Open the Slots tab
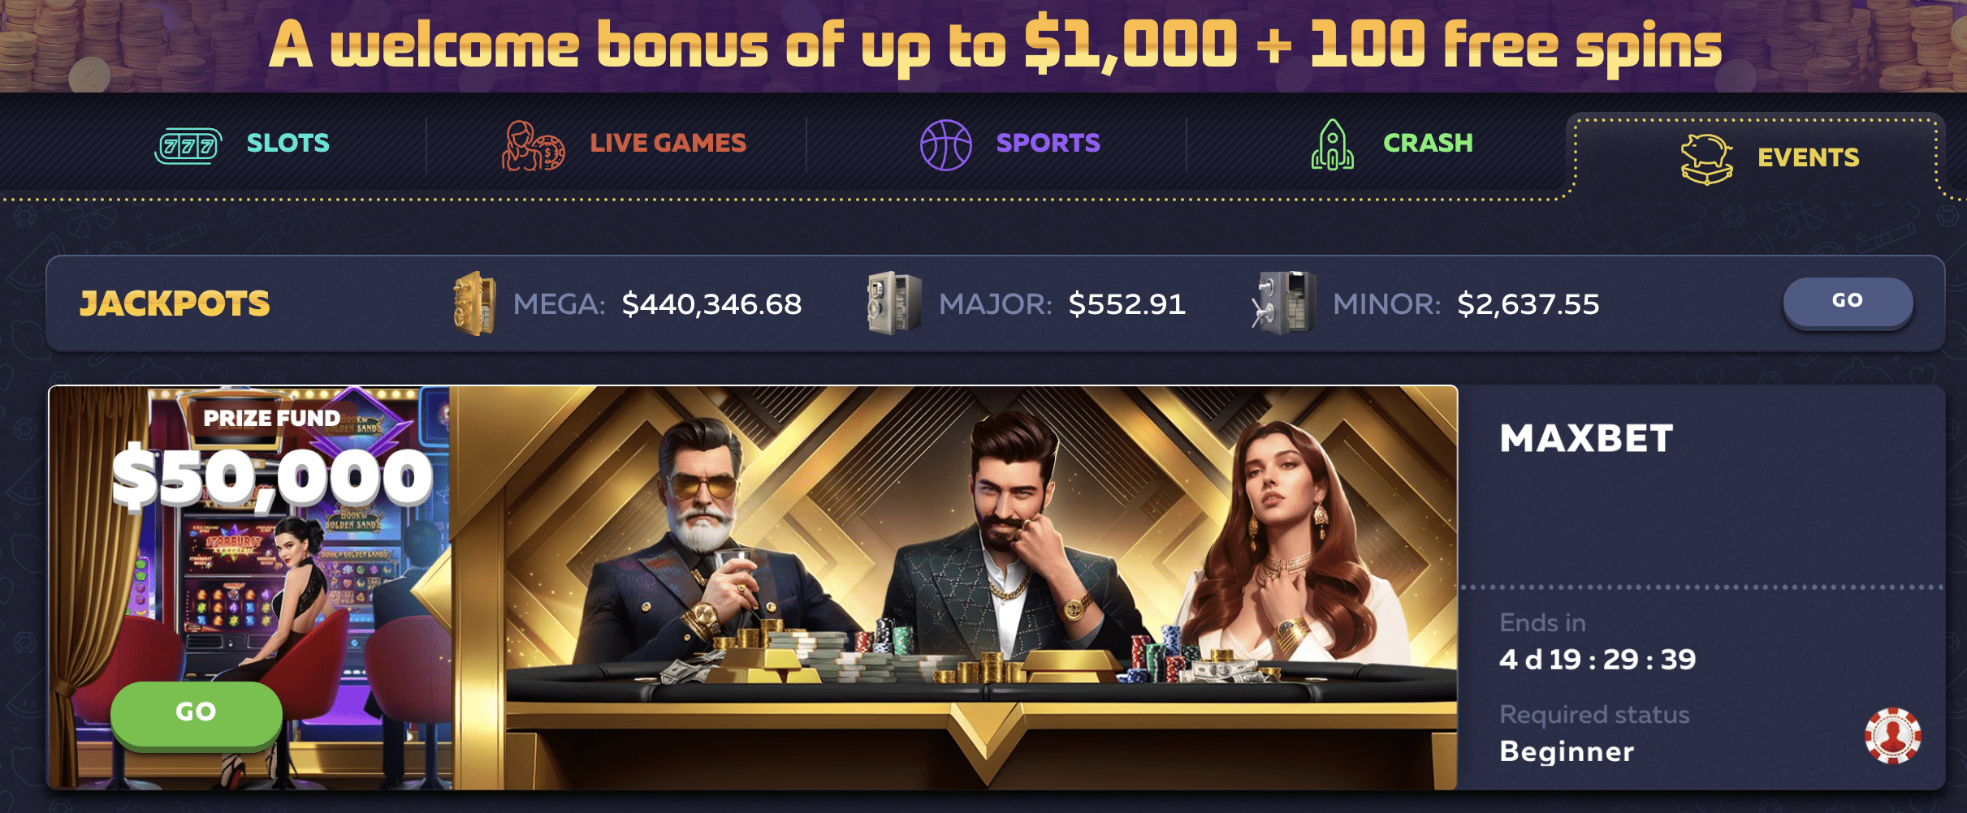 (x=288, y=143)
